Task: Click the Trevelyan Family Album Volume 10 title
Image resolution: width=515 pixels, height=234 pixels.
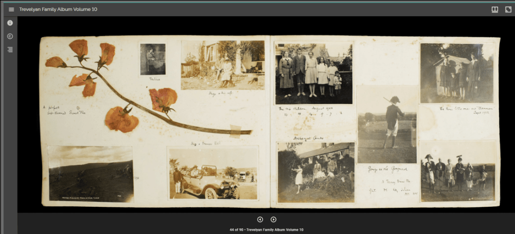Action: (58, 10)
